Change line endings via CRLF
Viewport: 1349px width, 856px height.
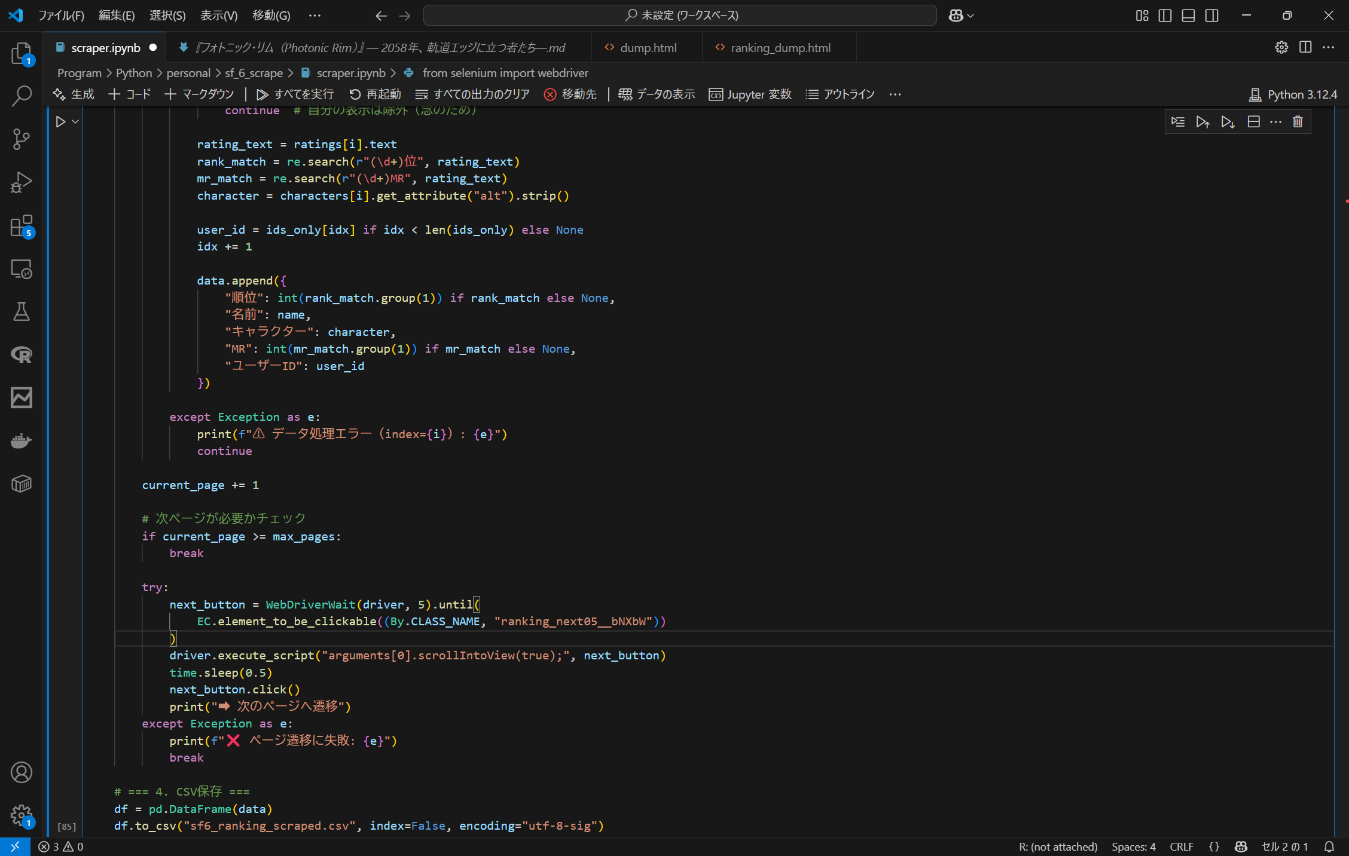tap(1182, 846)
